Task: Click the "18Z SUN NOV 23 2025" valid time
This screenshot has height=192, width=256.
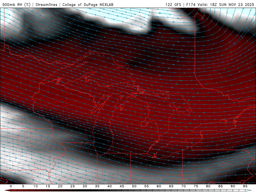Action: click(x=232, y=4)
